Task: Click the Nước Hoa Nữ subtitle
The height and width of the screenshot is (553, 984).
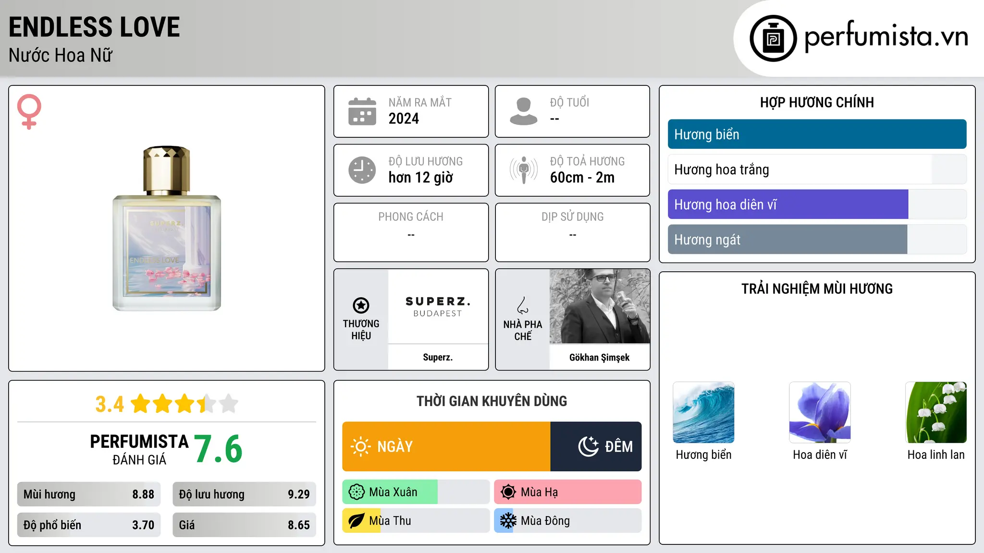Action: pos(61,55)
